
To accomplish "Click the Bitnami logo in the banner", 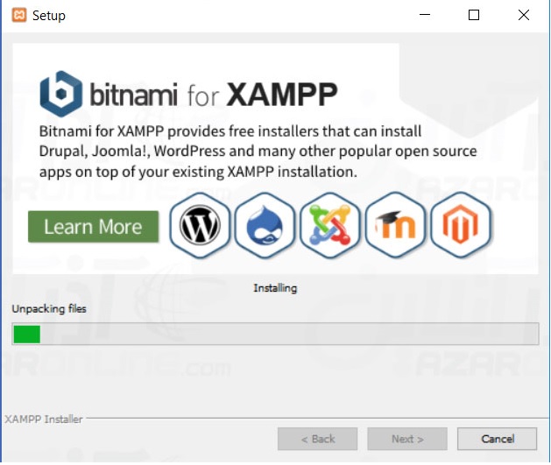I will (61, 94).
